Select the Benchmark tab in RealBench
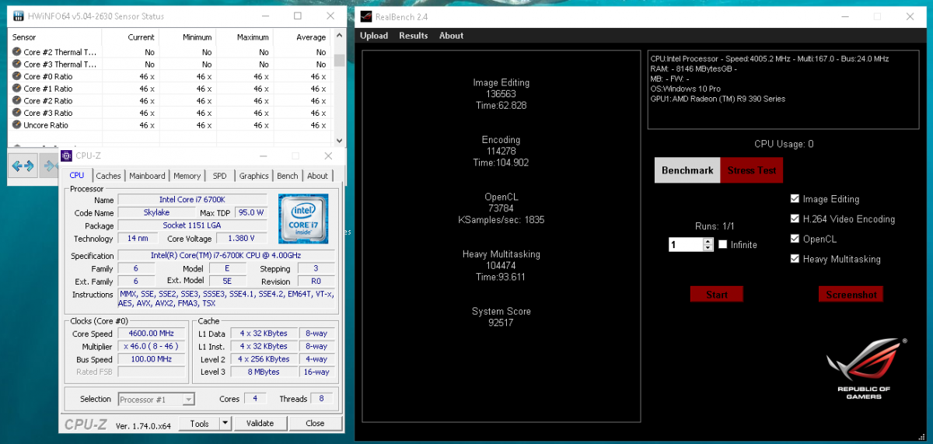This screenshot has height=444, width=933. [687, 170]
